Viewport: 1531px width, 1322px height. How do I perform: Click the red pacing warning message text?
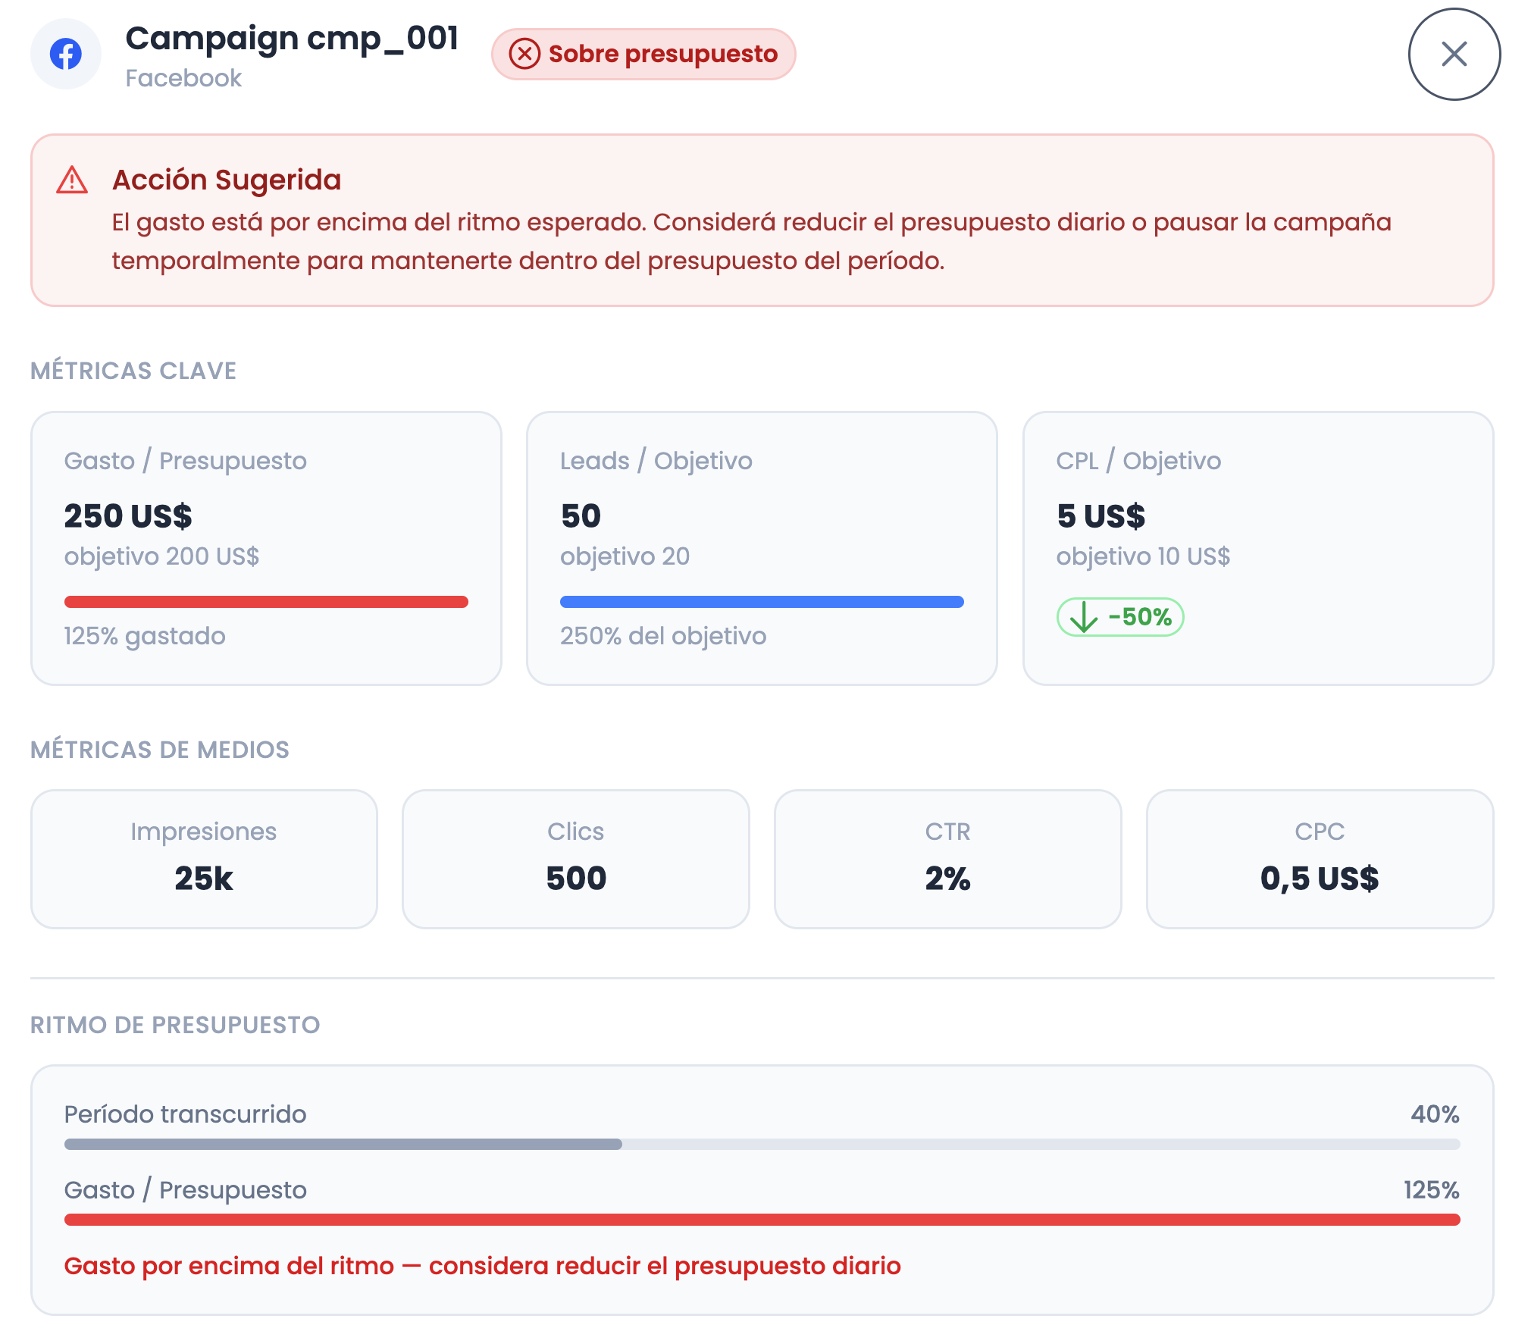click(482, 1266)
